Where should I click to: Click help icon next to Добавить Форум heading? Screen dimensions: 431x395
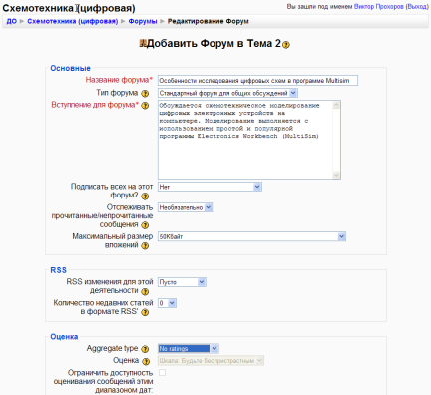tap(286, 45)
